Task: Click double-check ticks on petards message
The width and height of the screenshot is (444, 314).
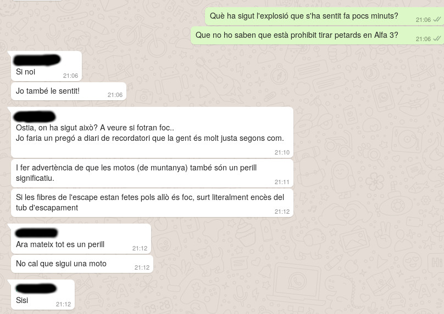Action: [437, 39]
